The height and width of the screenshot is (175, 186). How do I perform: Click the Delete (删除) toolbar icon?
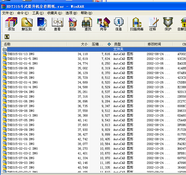[73, 24]
